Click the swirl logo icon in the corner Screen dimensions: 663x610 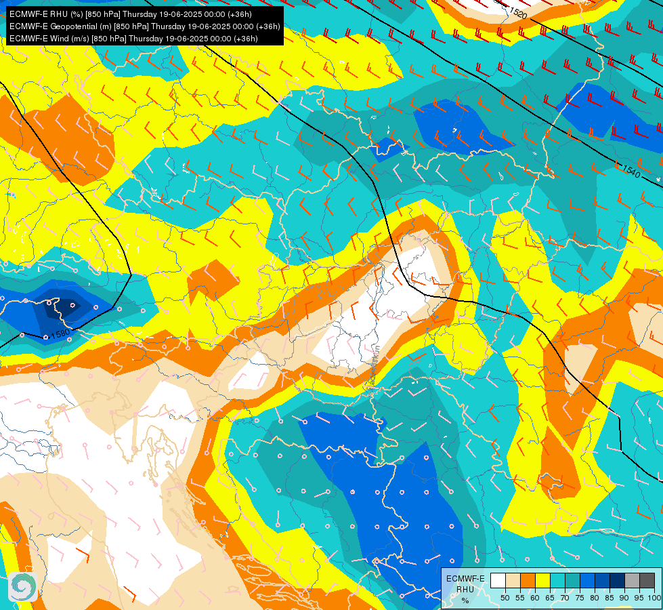pyautogui.click(x=23, y=587)
